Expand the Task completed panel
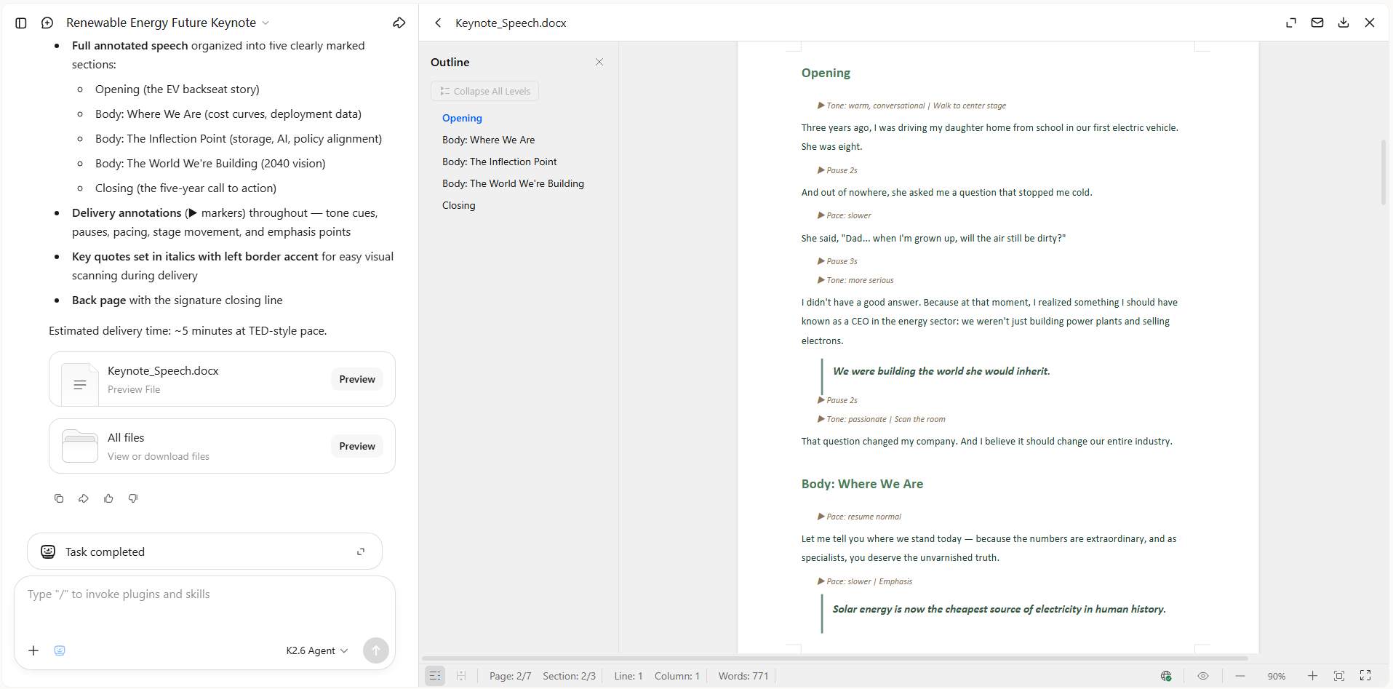Viewport: 1393px width, 689px height. point(361,551)
